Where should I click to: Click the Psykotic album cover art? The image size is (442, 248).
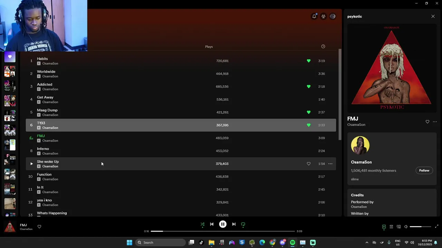392,68
